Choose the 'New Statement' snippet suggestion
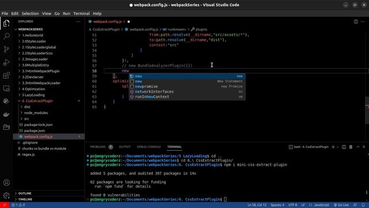369x208 pixels. pyautogui.click(x=187, y=81)
